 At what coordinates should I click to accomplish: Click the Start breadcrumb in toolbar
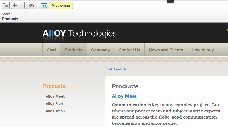click(x=6, y=14)
